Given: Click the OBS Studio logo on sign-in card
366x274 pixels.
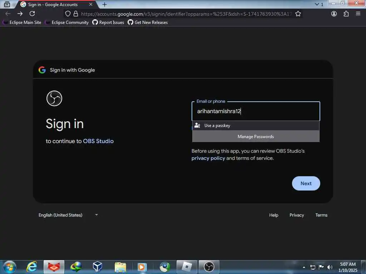Looking at the screenshot, I should [x=54, y=98].
